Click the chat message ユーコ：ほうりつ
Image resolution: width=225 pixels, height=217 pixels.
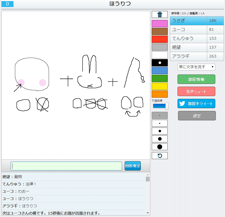click(x=18, y=199)
